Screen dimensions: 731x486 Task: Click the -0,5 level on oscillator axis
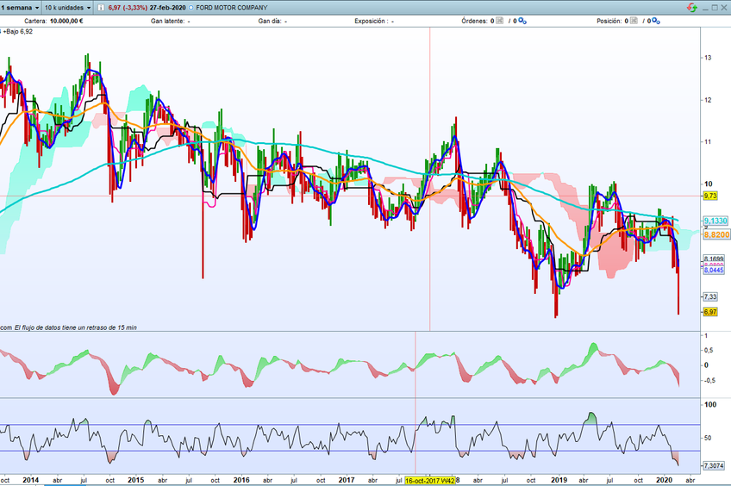pyautogui.click(x=709, y=381)
